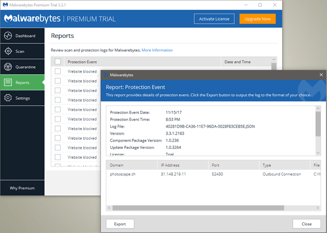
Task: Open the More Information link
Action: tap(157, 50)
